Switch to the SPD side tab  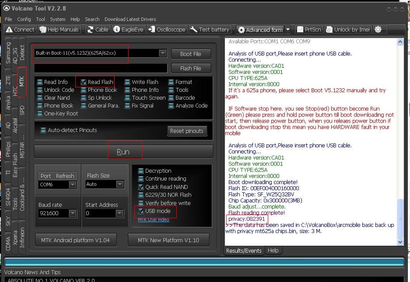coord(22,110)
